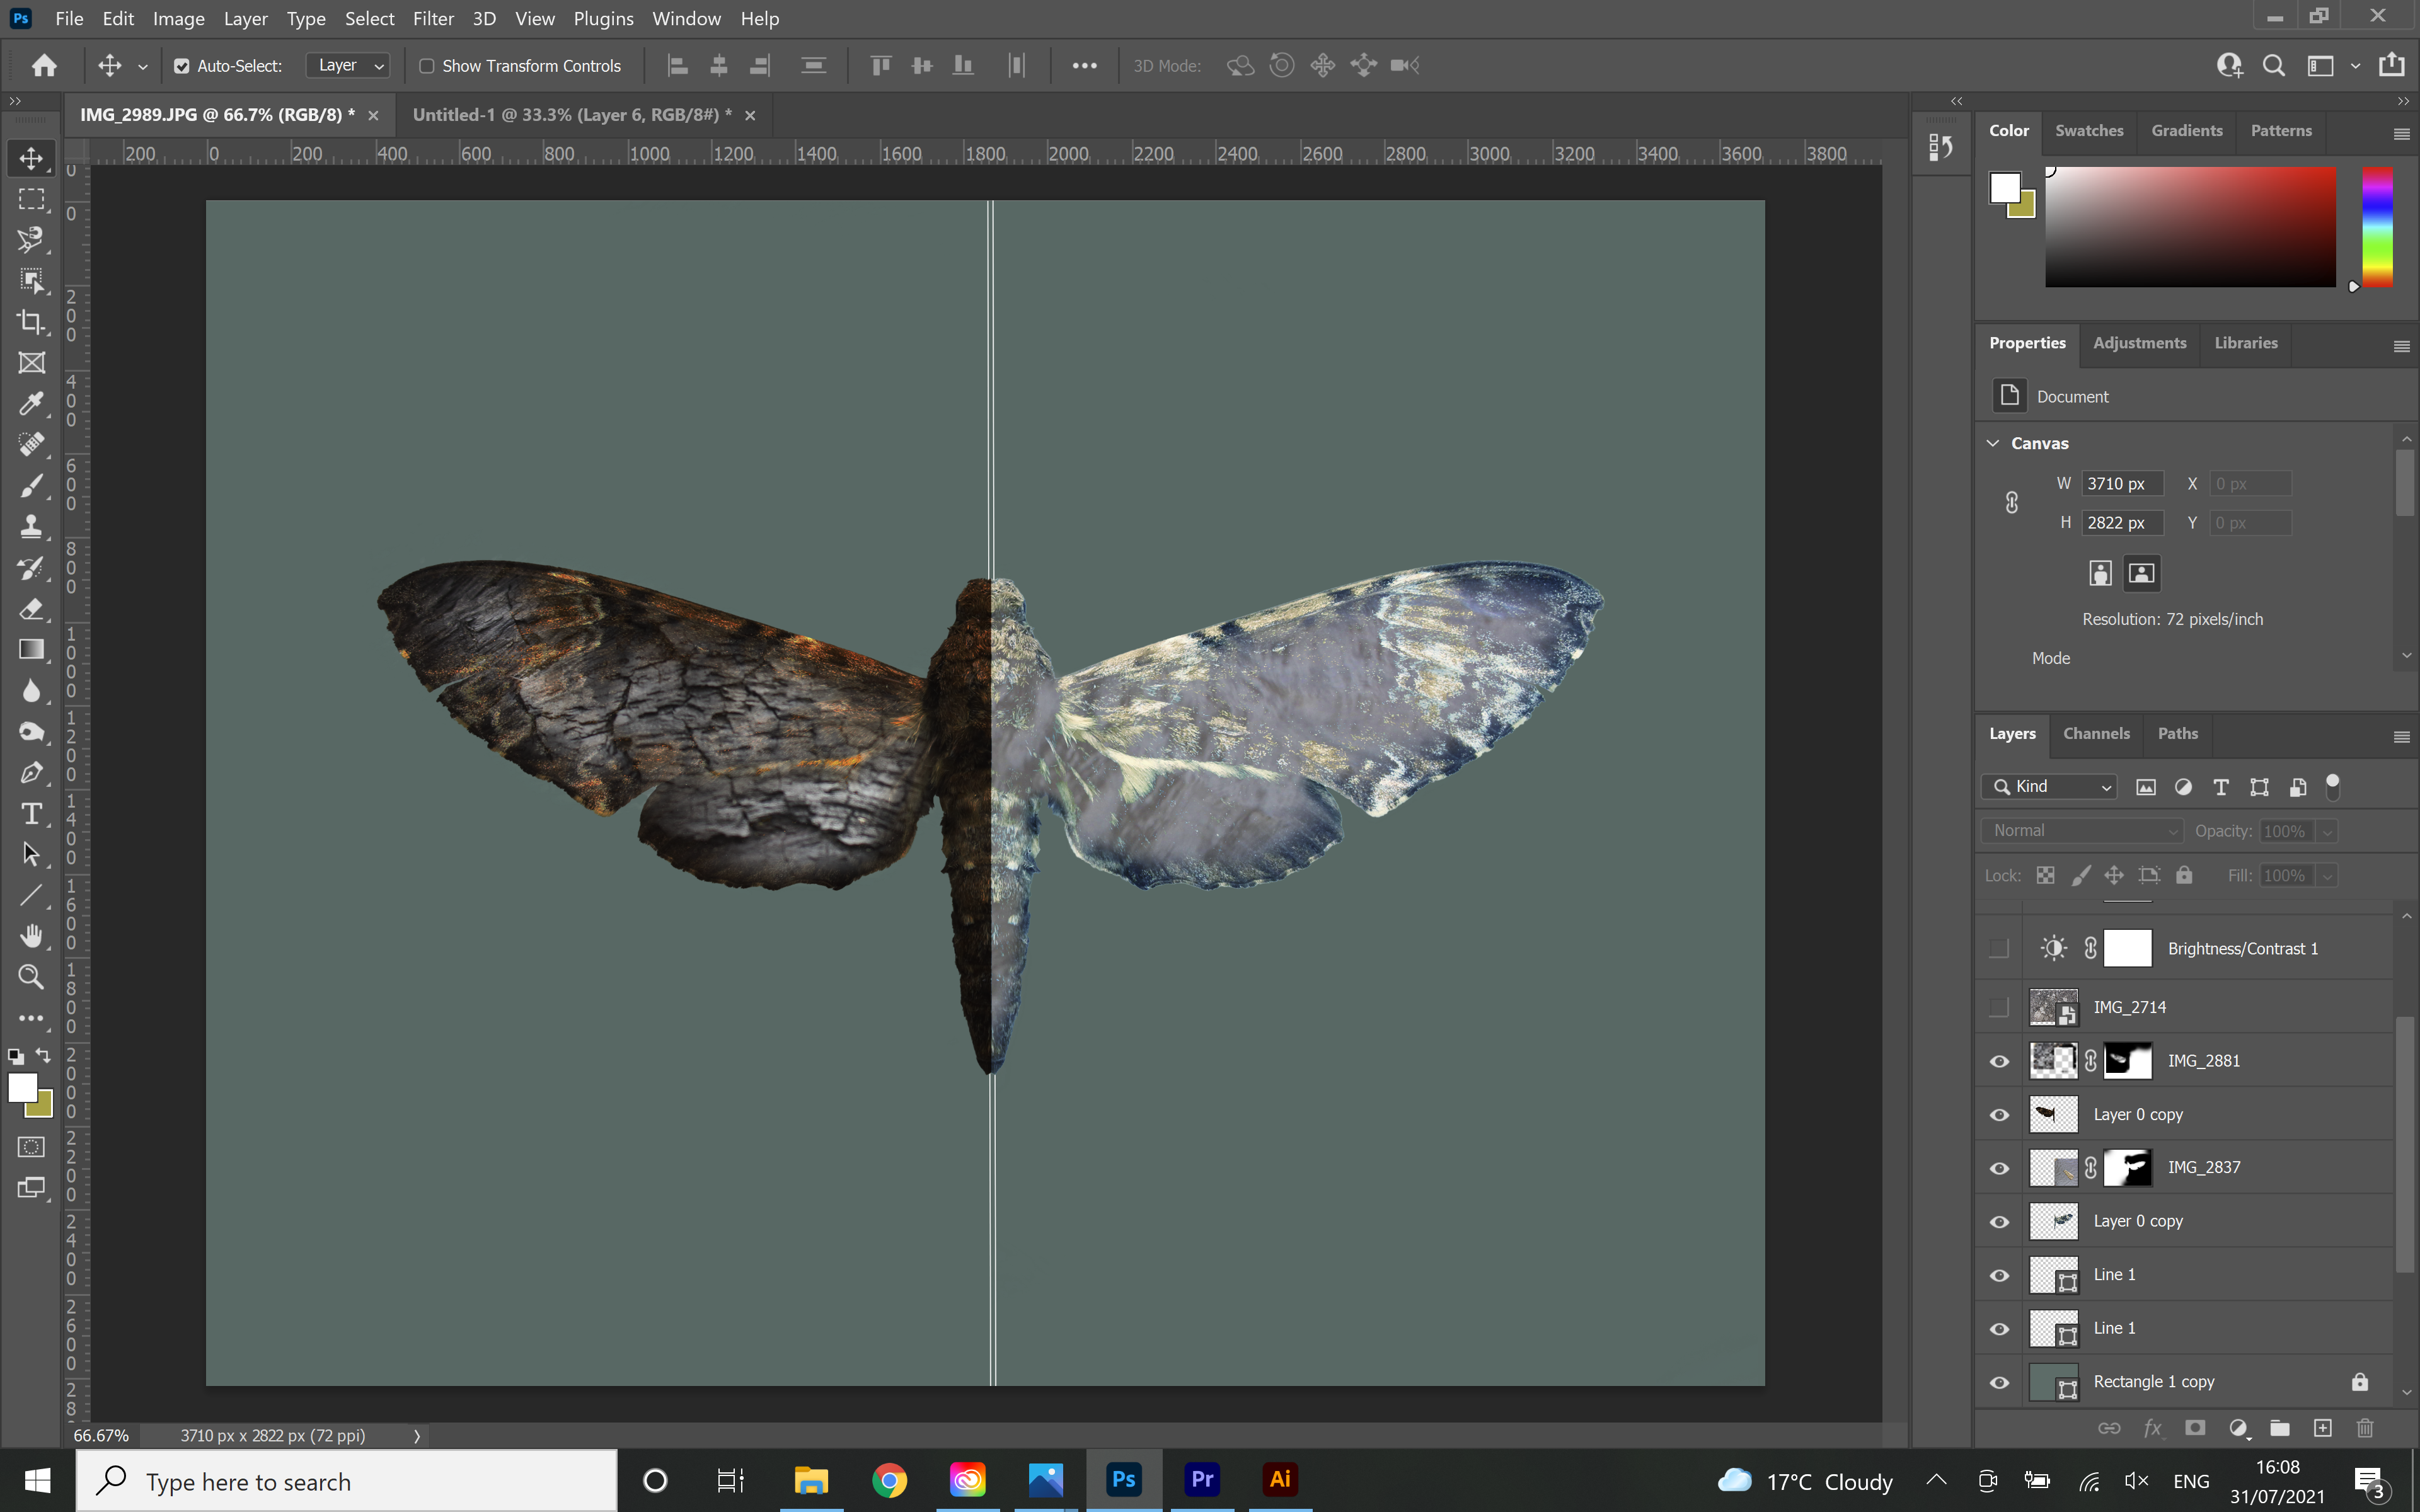This screenshot has height=1512, width=2420.
Task: Select the Eraser tool
Action: (x=32, y=609)
